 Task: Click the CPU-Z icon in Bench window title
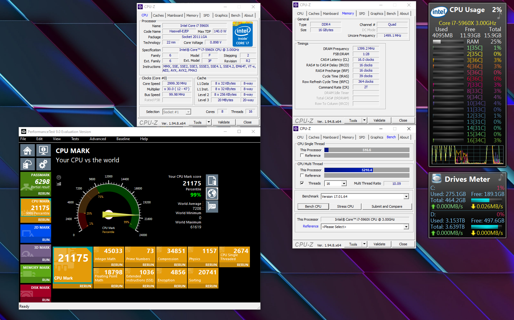coord(296,129)
